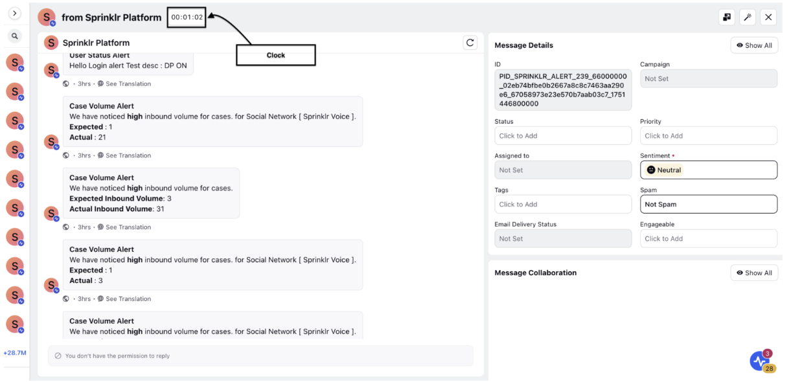789x382 pixels.
Task: Click globe icon under User Status Alert message
Action: point(66,84)
